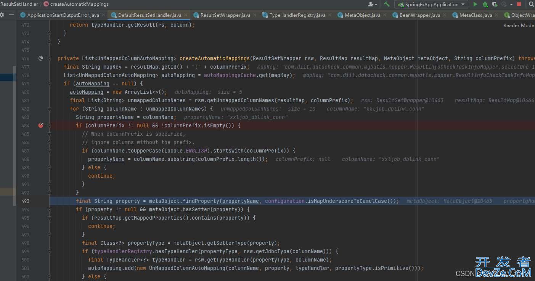Run with coverage shield icon
The image size is (535, 281).
coord(495,4)
